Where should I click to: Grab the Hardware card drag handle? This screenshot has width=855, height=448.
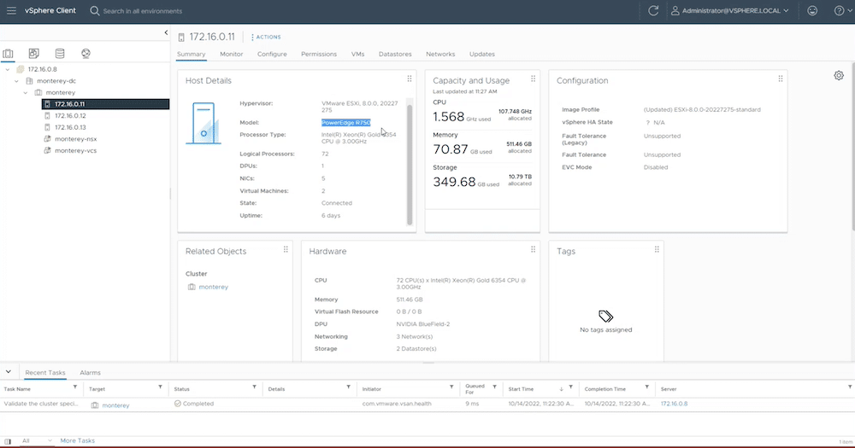534,249
